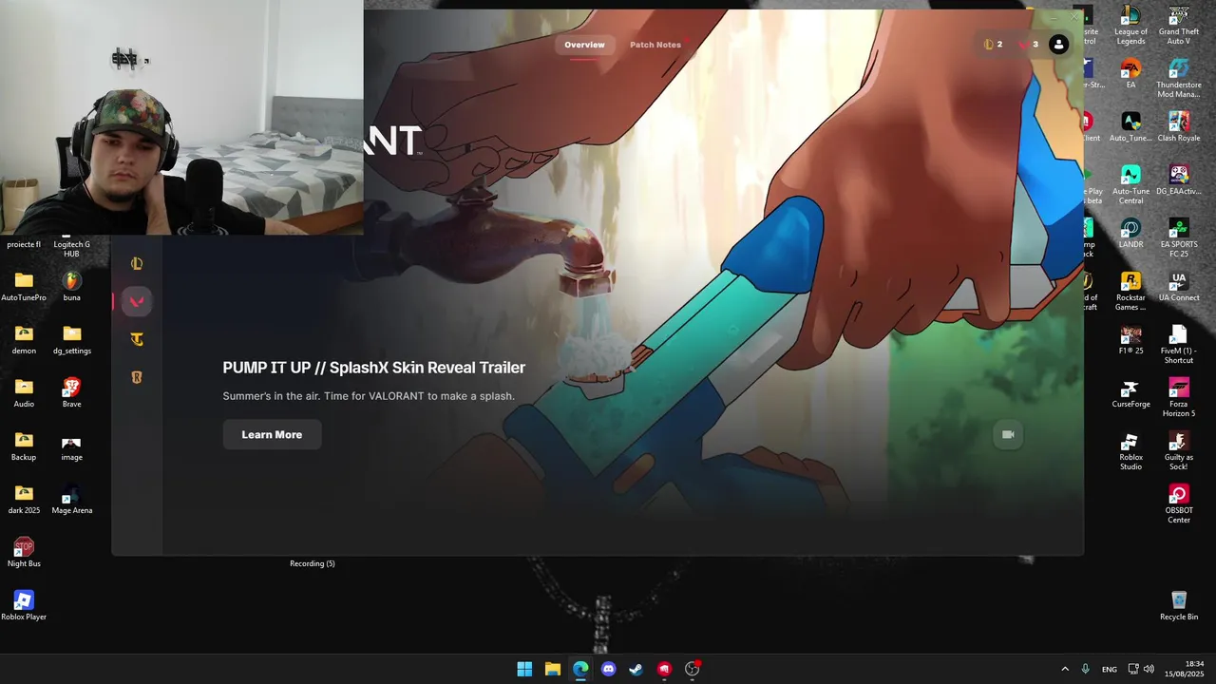1216x684 pixels.
Task: Select Legends of Runeterra sidebar icon
Action: coord(137,377)
